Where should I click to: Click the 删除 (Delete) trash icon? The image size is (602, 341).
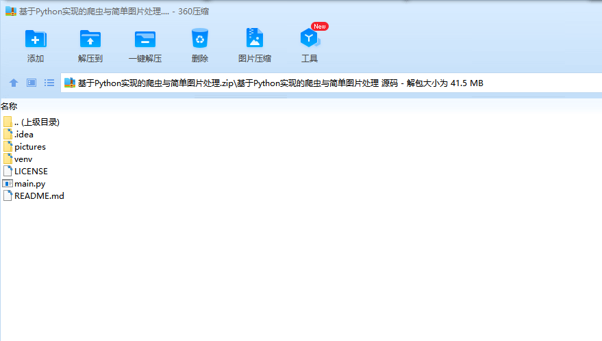pyautogui.click(x=200, y=38)
